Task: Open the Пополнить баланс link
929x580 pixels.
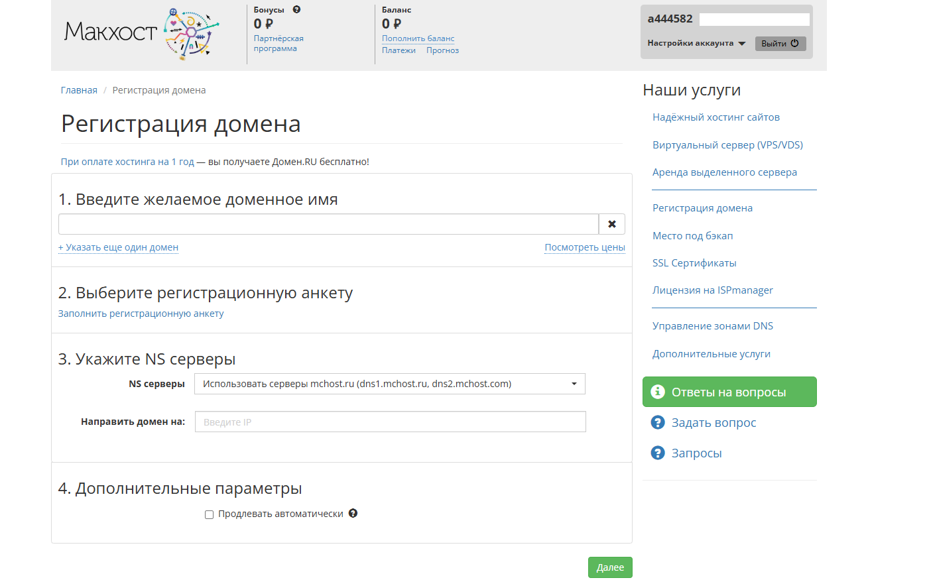Action: click(x=418, y=38)
